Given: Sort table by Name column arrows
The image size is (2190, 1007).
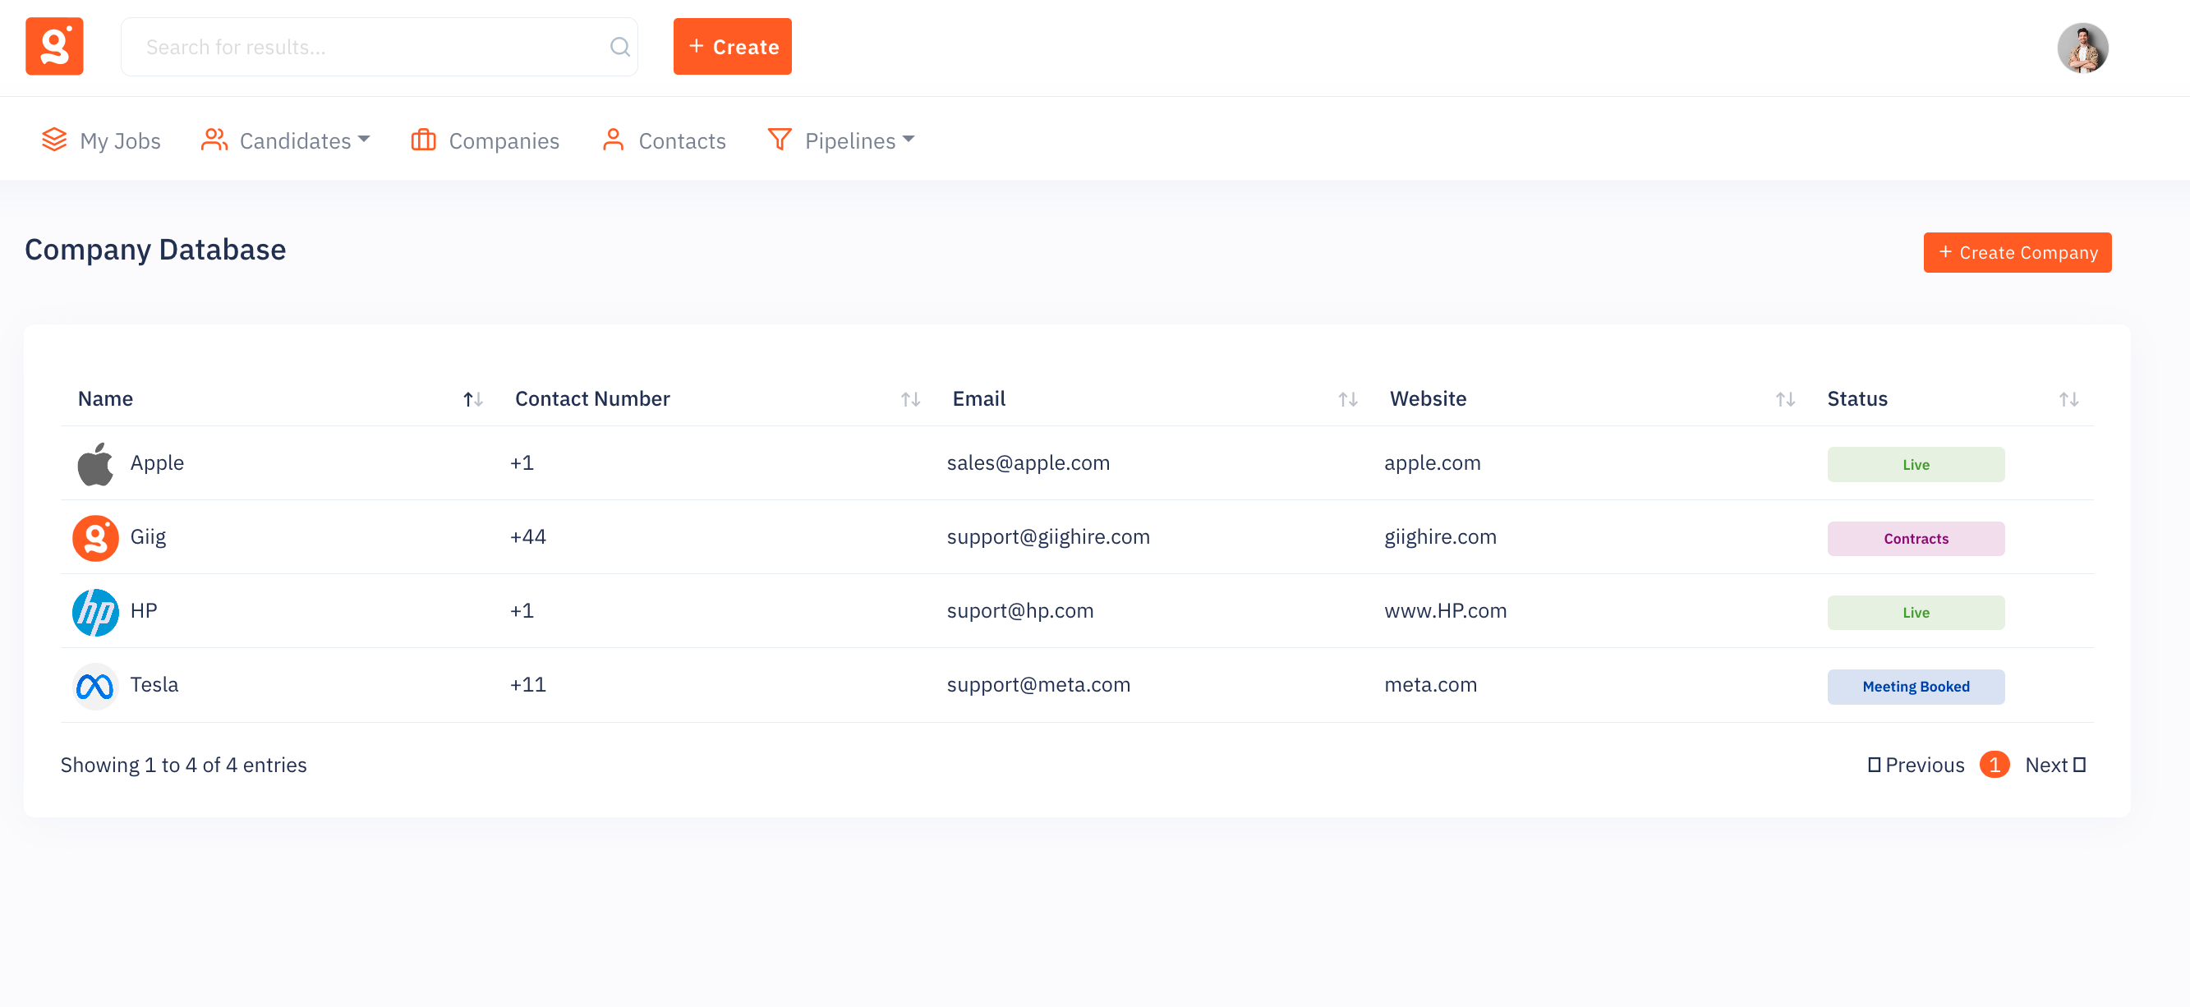Looking at the screenshot, I should point(472,399).
